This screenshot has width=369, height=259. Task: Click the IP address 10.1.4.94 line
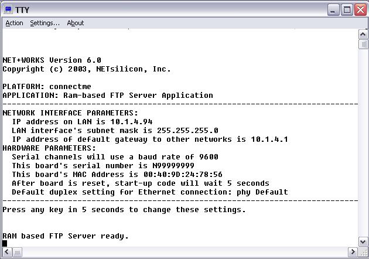(x=82, y=121)
